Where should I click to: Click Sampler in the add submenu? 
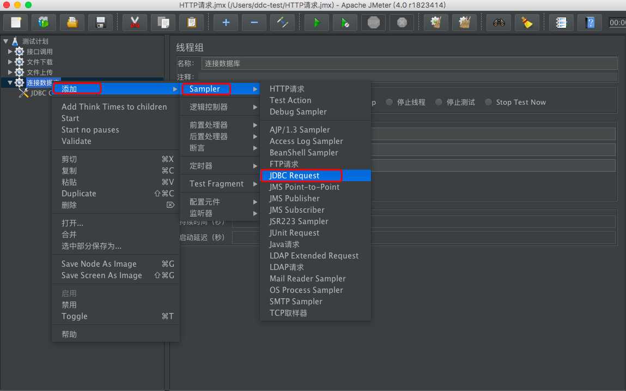pyautogui.click(x=220, y=89)
